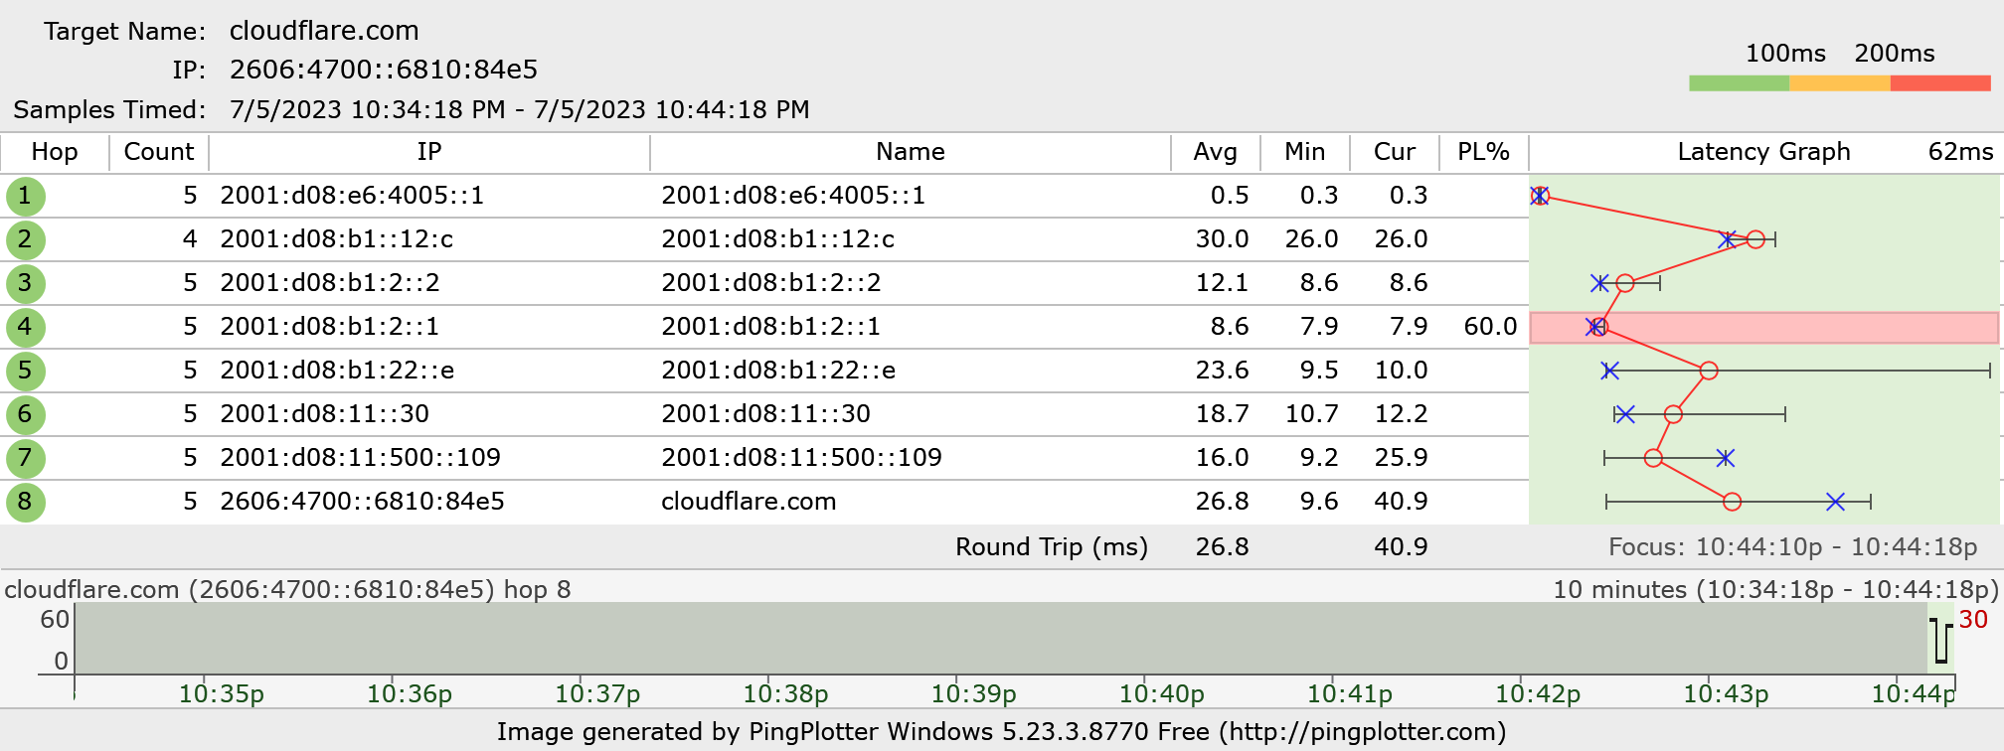Click the focus bracket in timeline graph

click(x=1940, y=641)
